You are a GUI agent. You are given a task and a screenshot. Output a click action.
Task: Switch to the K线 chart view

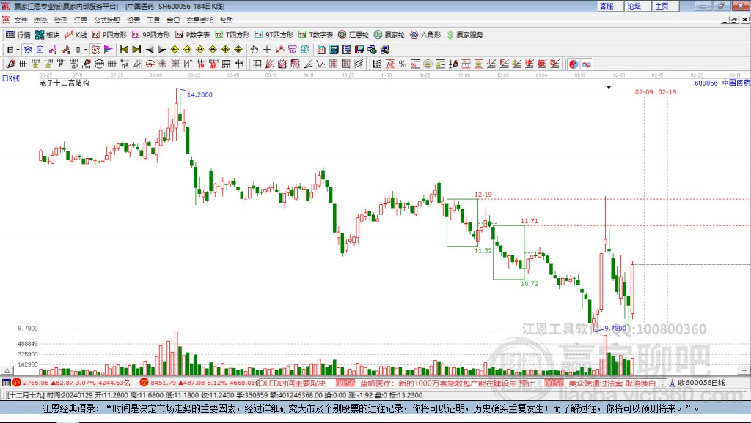pos(76,35)
